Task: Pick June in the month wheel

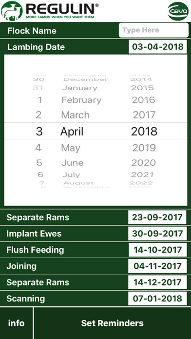Action: point(73,163)
